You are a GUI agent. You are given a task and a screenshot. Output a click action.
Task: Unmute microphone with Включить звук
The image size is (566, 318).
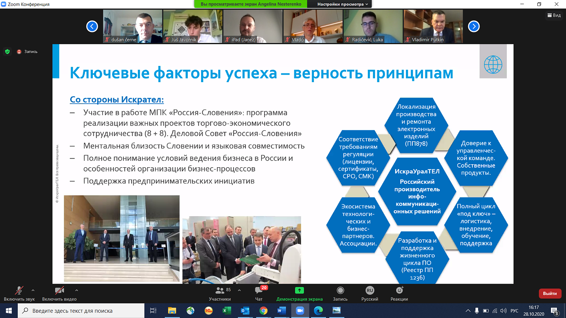pyautogui.click(x=19, y=294)
